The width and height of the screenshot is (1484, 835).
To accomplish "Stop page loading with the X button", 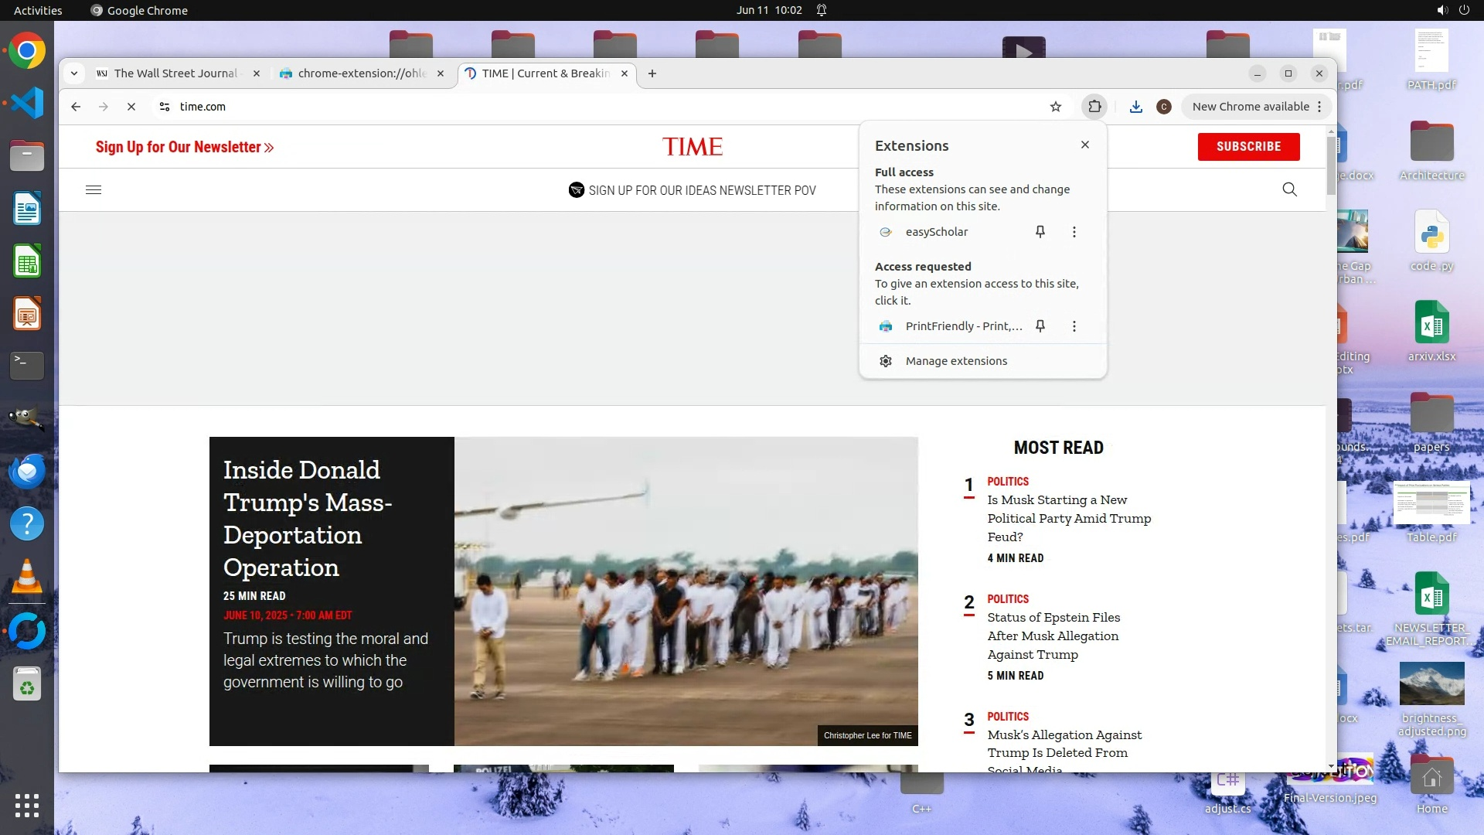I will tap(131, 107).
